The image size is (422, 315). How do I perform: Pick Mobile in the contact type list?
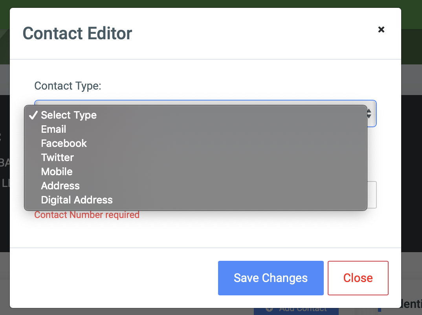click(x=57, y=172)
